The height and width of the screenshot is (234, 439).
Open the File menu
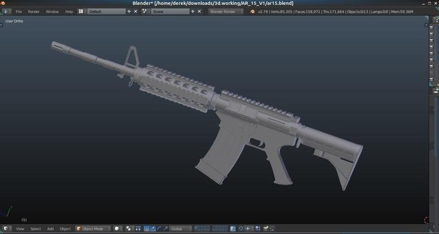tap(19, 12)
